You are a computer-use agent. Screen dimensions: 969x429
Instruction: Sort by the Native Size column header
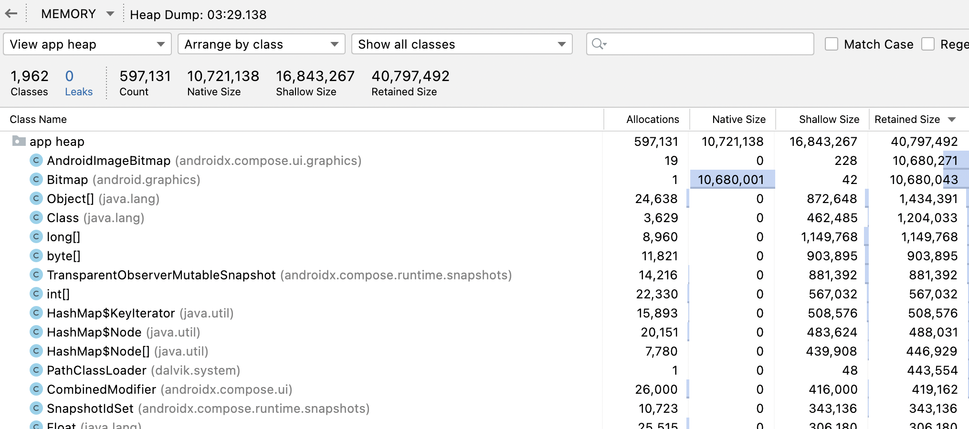(x=738, y=119)
